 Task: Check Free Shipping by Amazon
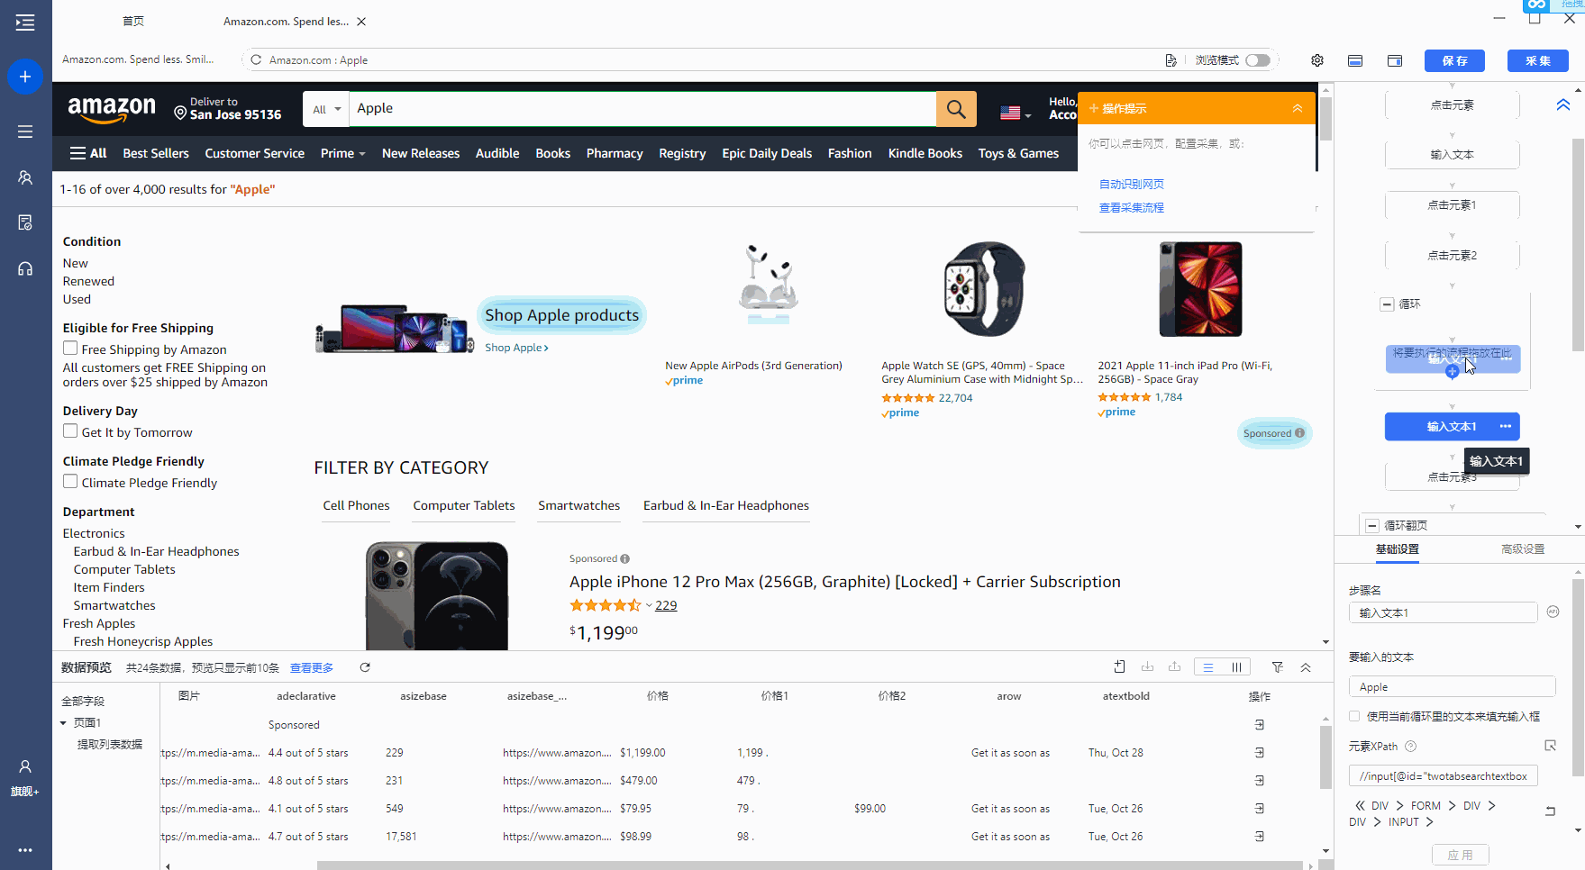70,348
